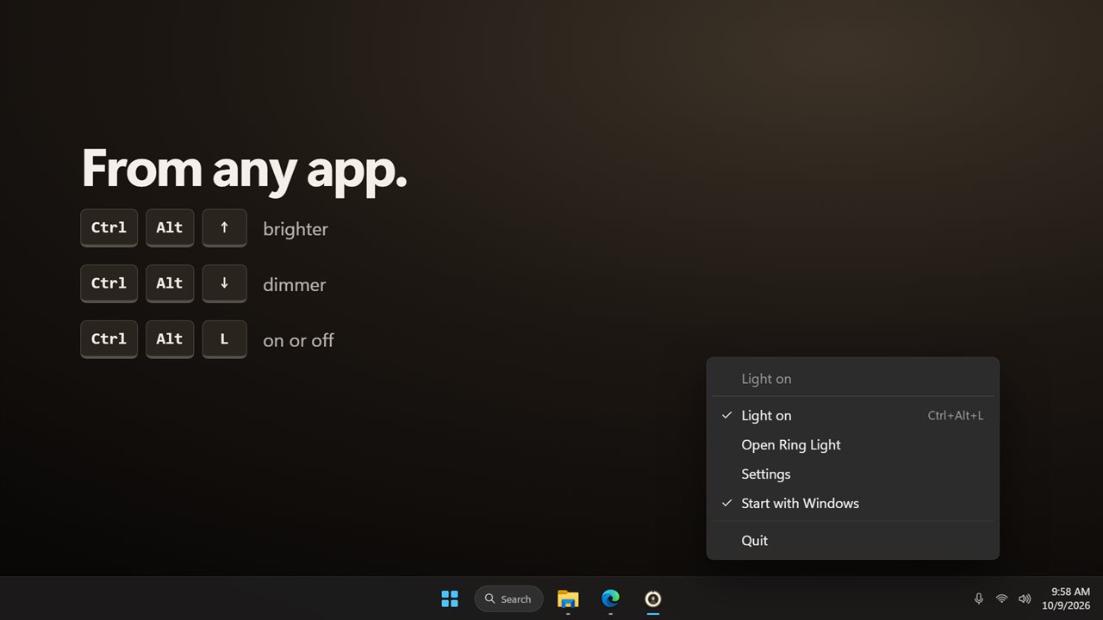Viewport: 1103px width, 620px height.
Task: Select Quit in the context menu
Action: [x=853, y=540]
